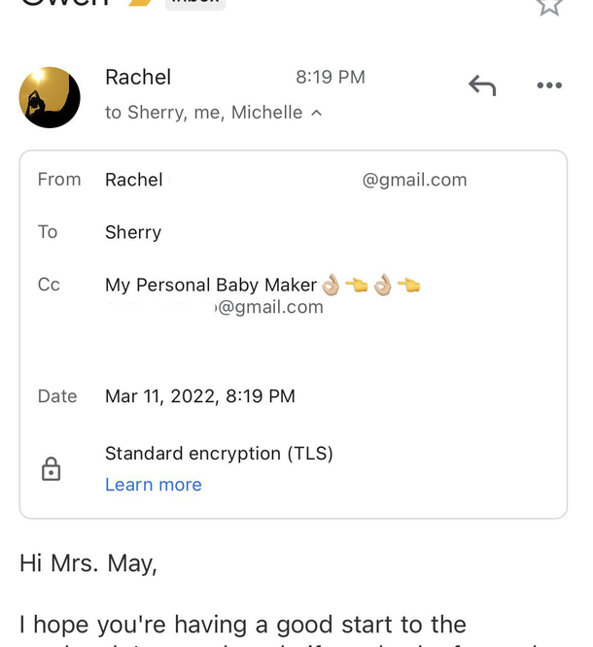Tap the sender's @gmail.com address in From row
Image resolution: width=593 pixels, height=647 pixels.
click(414, 180)
